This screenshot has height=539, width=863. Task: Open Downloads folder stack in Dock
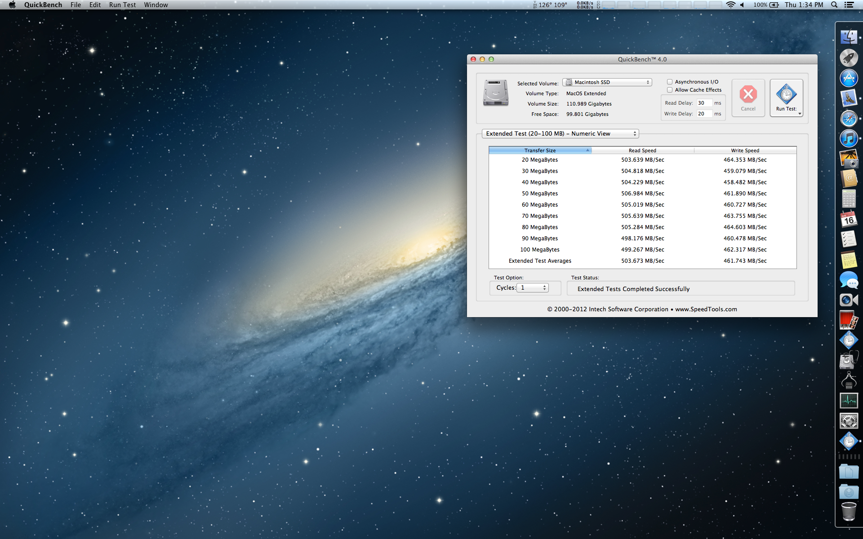point(849,492)
